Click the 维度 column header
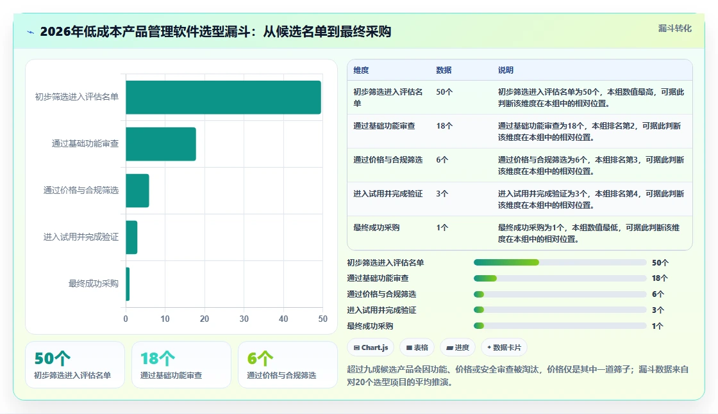The width and height of the screenshot is (718, 414). point(361,70)
